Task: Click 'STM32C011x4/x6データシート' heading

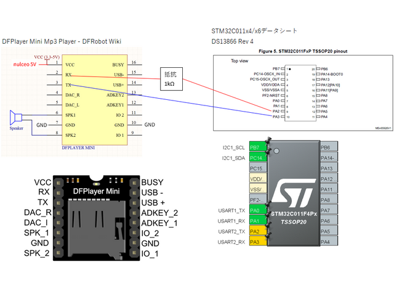Action: pos(254,31)
